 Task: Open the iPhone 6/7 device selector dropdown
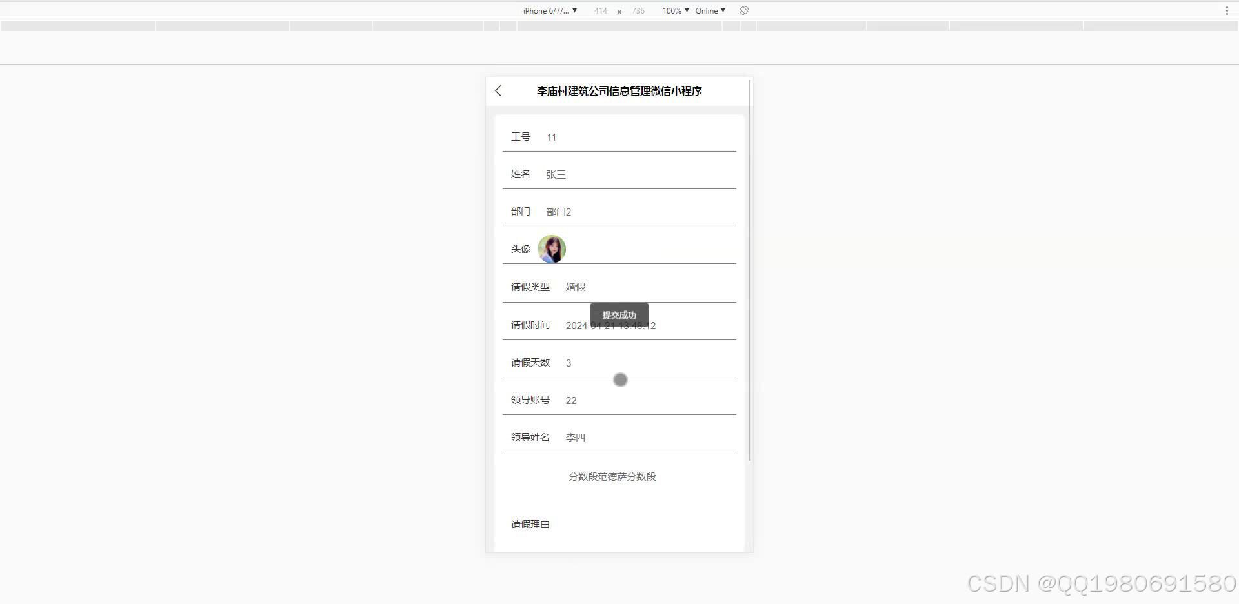point(549,10)
